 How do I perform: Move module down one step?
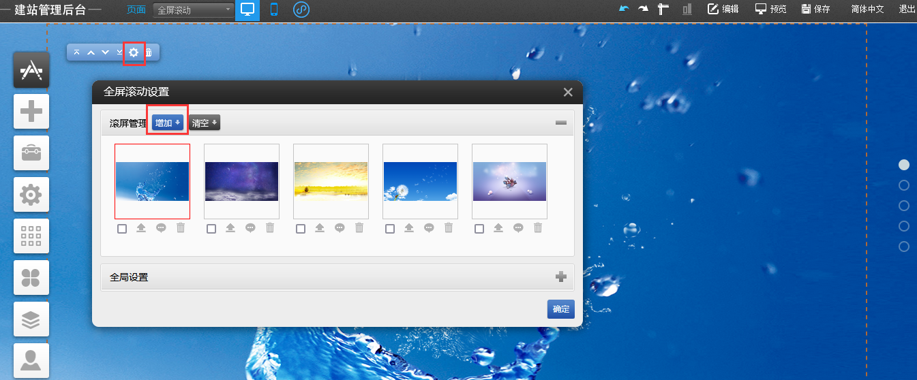click(105, 52)
